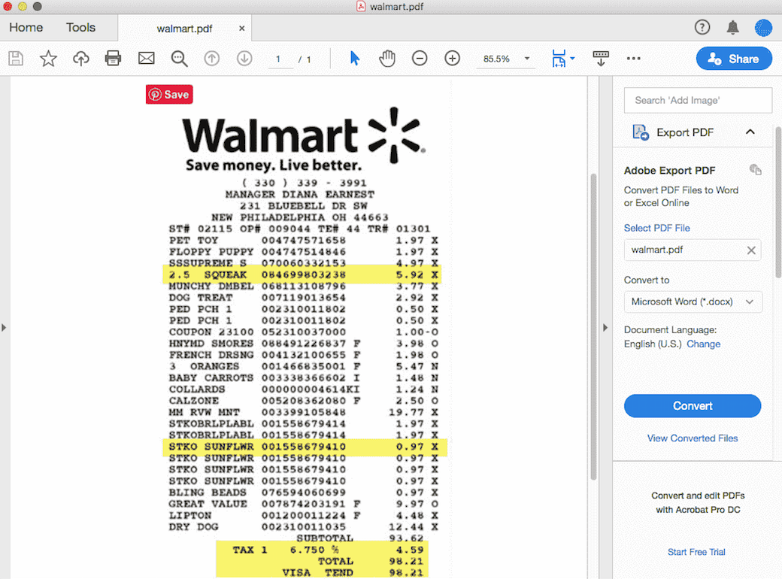The height and width of the screenshot is (579, 782).
Task: Upload the file with the cloud icon
Action: (x=80, y=59)
